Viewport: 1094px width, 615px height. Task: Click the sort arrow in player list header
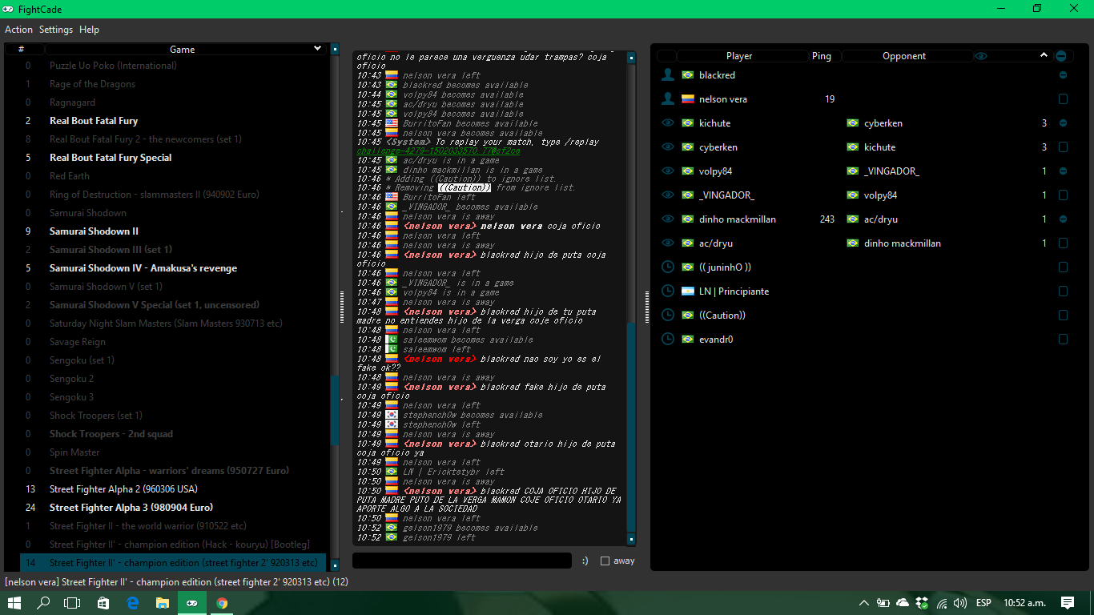coord(1043,56)
